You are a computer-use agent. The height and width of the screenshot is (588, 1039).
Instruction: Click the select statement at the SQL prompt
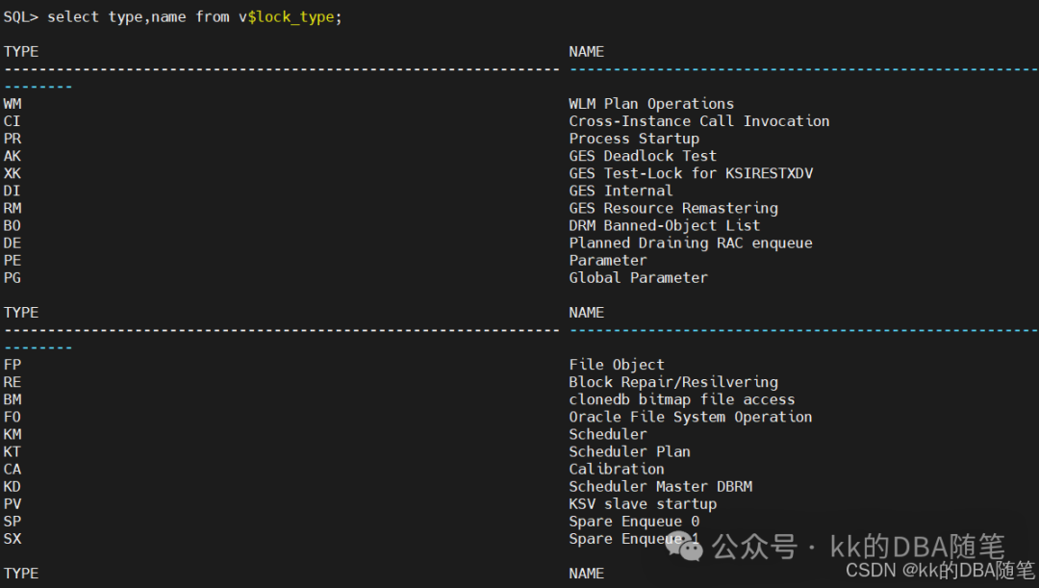(x=193, y=17)
